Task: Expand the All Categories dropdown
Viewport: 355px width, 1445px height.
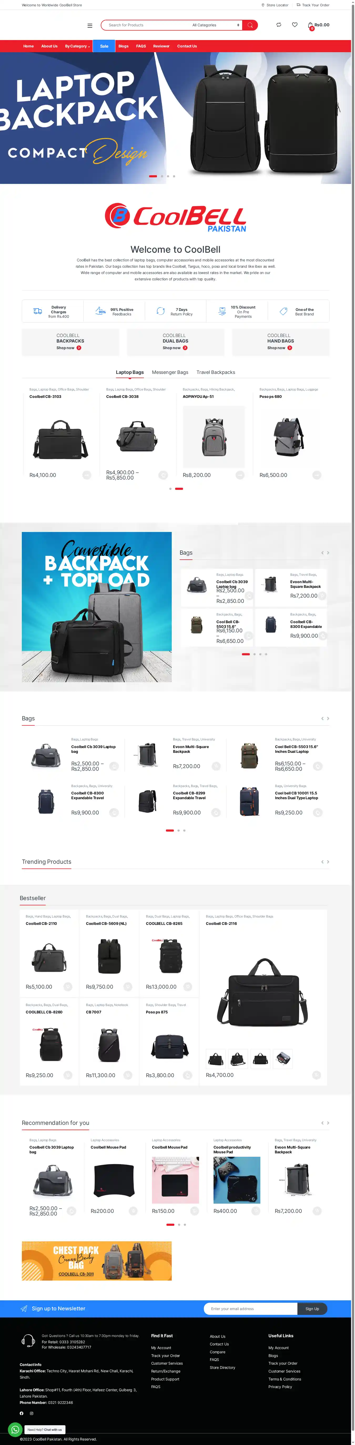Action: [216, 25]
